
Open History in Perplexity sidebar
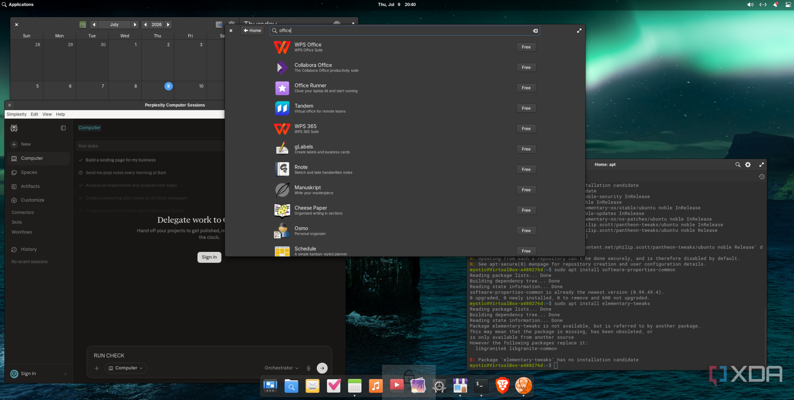click(x=39, y=249)
